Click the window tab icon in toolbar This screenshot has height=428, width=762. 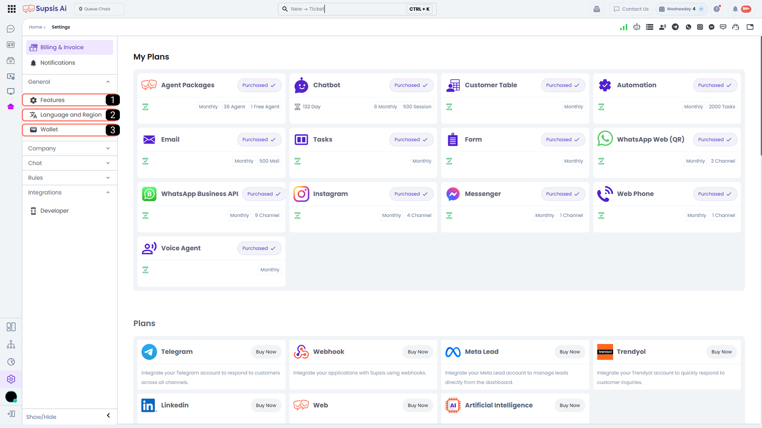[750, 27]
